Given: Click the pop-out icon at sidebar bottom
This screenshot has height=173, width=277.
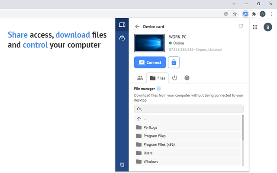Looking at the screenshot, I should (122, 165).
